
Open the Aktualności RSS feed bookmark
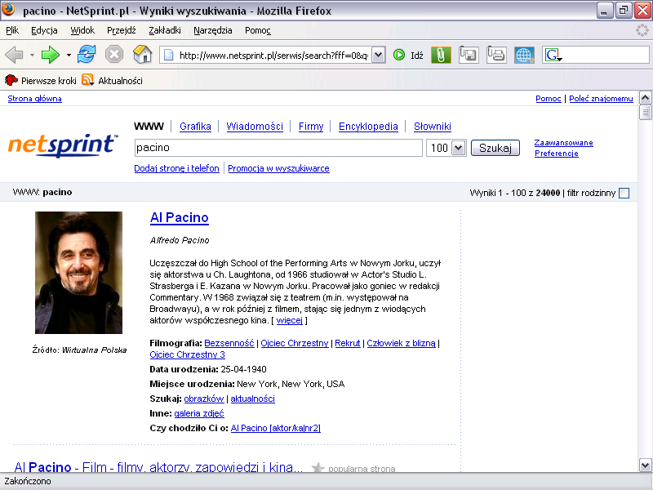[x=112, y=80]
